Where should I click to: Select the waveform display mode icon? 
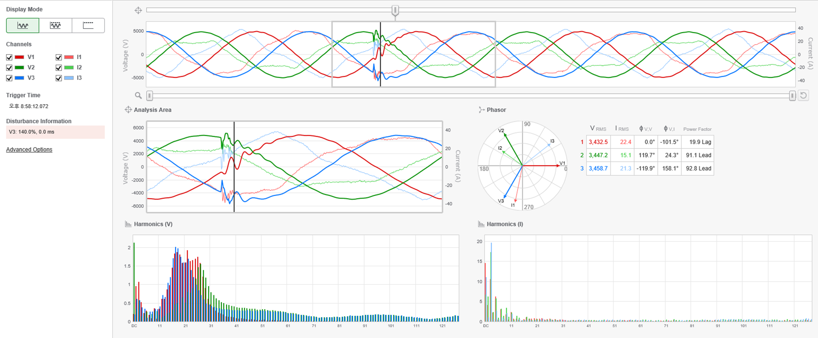coord(23,25)
